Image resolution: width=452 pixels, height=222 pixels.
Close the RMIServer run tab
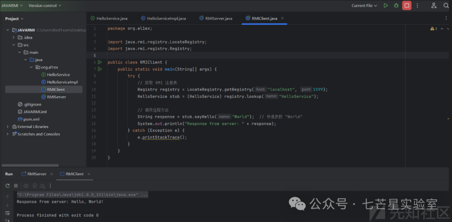click(x=51, y=174)
